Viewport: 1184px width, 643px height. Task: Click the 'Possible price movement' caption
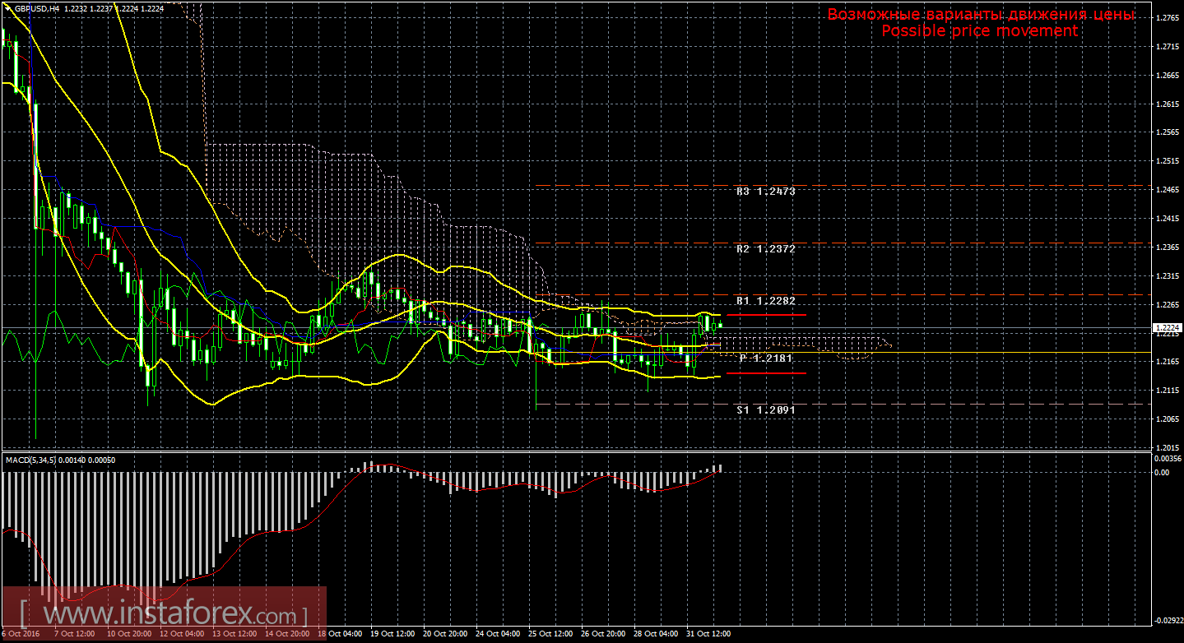point(979,30)
